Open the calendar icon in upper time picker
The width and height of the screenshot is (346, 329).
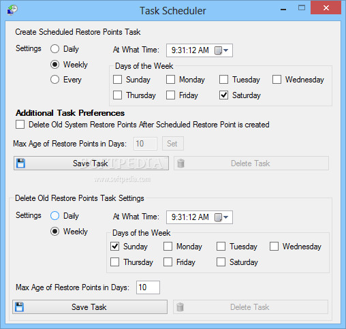(x=218, y=50)
